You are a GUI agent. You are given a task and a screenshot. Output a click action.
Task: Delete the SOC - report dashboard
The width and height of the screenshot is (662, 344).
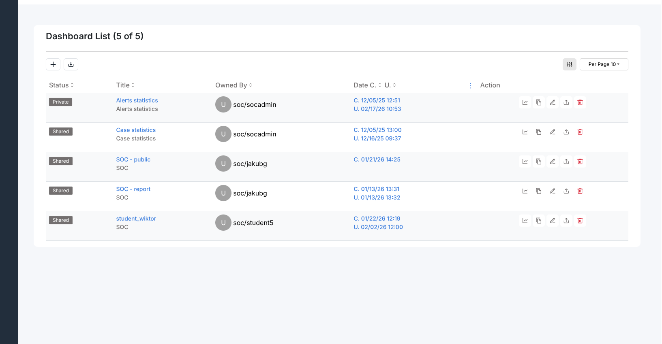click(580, 191)
